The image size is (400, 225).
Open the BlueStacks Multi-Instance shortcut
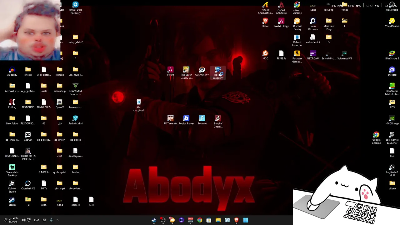point(392,89)
